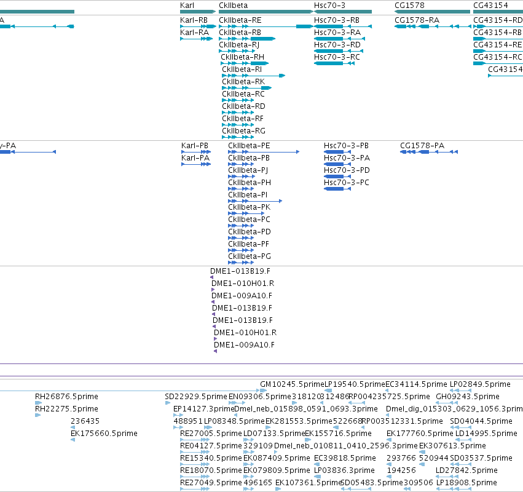Click the Karl-RA transcript label
Image resolution: width=523 pixels, height=492 pixels.
coord(194,33)
